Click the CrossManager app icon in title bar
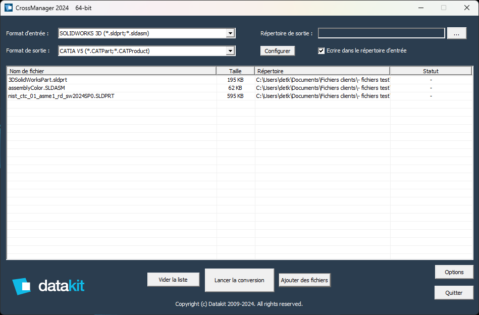479x315 pixels. click(x=9, y=8)
